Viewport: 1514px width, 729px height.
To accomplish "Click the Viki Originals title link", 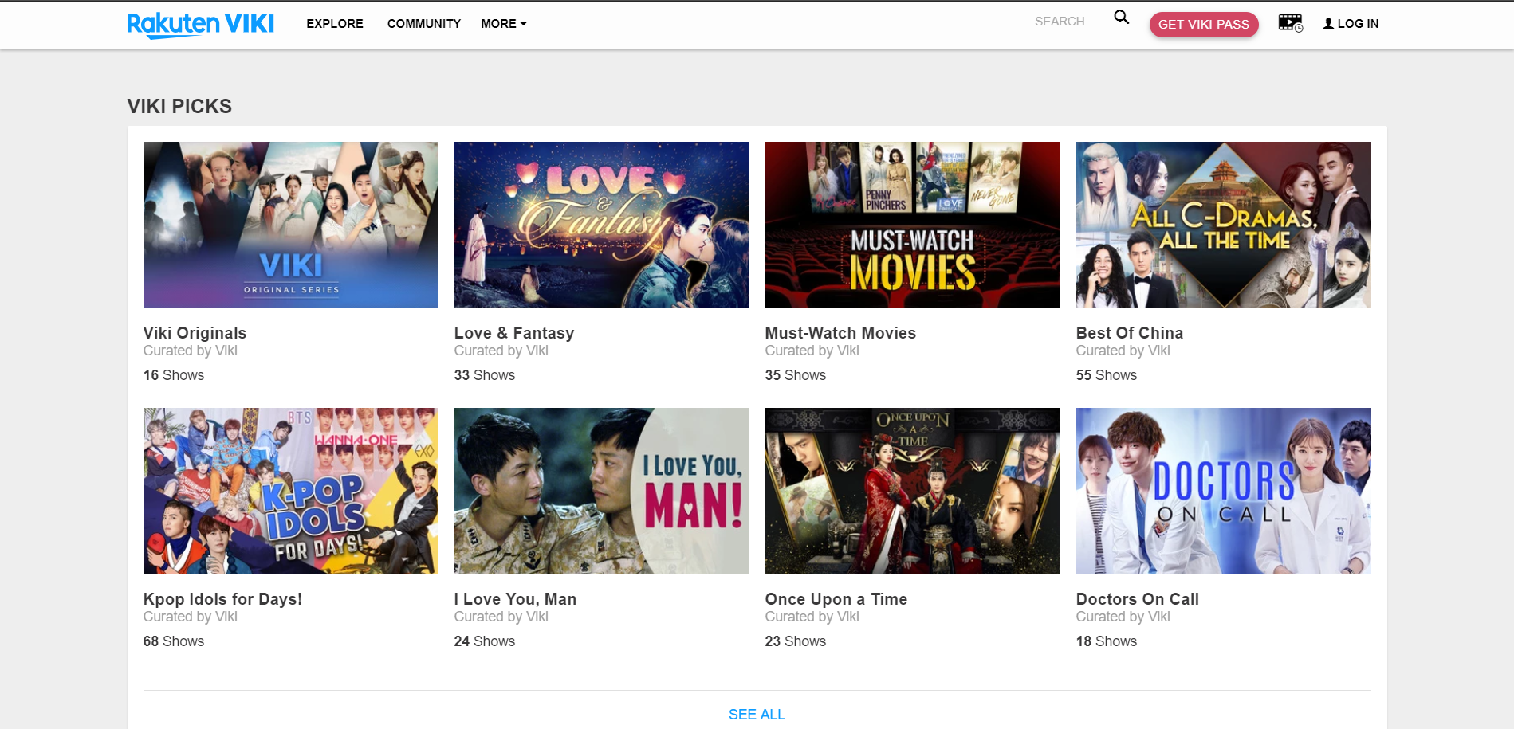I will (x=195, y=333).
